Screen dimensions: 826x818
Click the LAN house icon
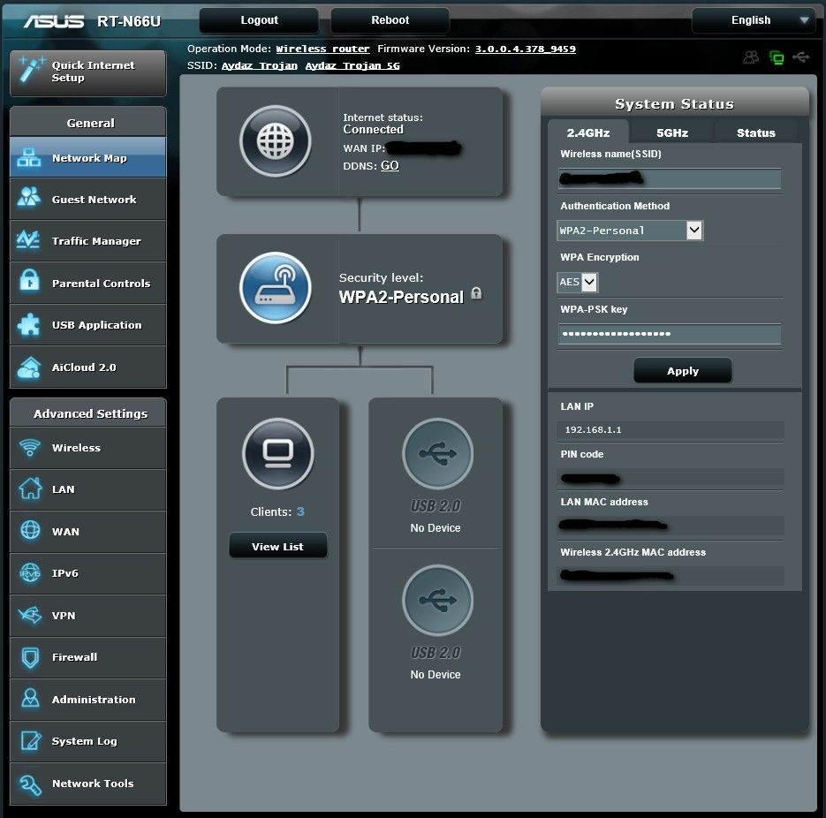(30, 489)
